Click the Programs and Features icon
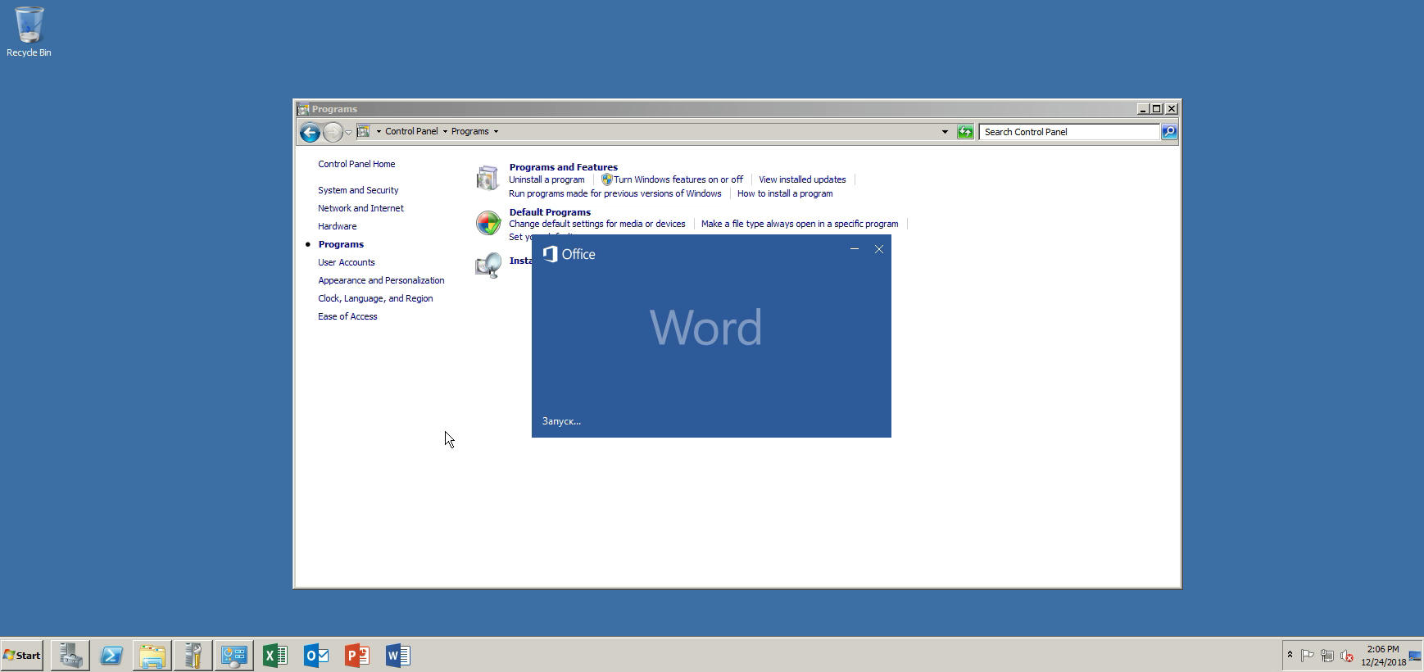Viewport: 1424px width, 672px height. tap(488, 178)
